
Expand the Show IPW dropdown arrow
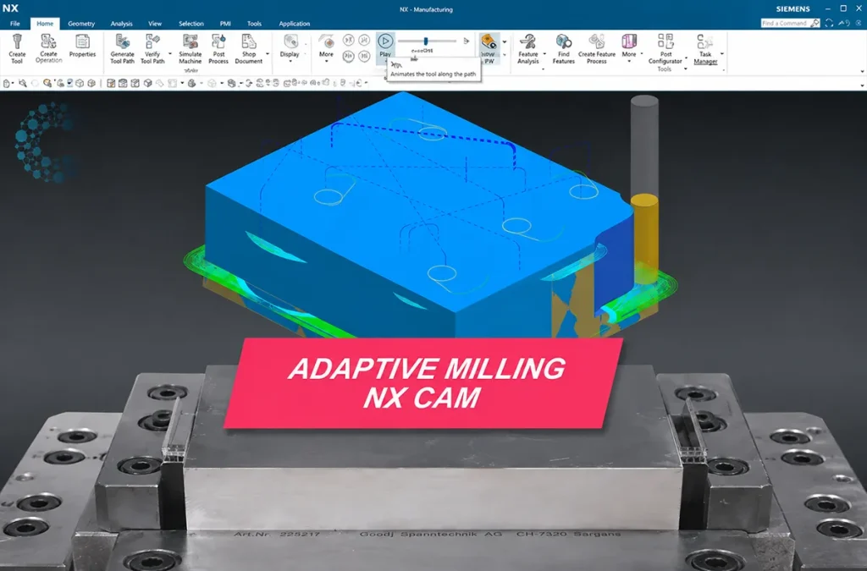(x=505, y=42)
